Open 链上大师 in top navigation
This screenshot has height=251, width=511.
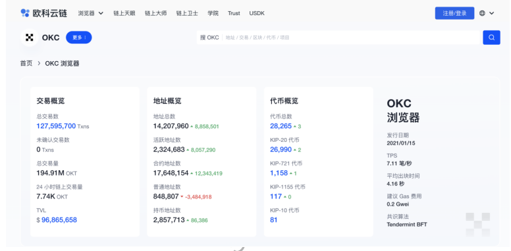pos(156,13)
